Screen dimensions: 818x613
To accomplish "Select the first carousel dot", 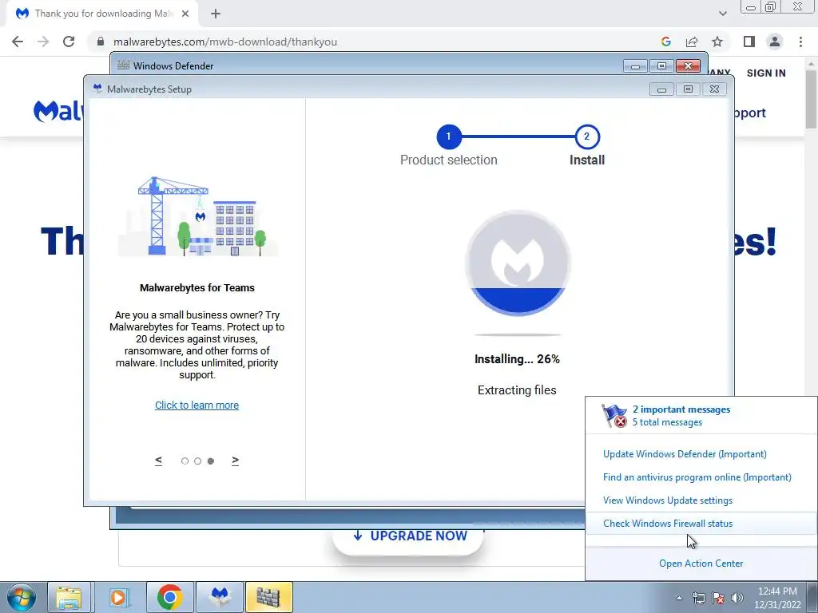I will [x=185, y=461].
